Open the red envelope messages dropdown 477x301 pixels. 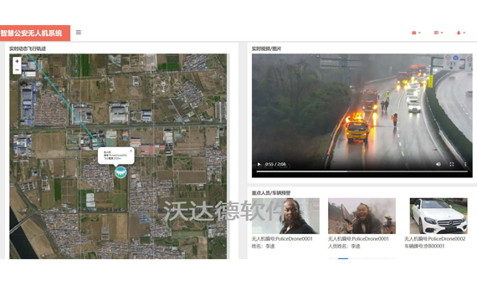tap(416, 33)
